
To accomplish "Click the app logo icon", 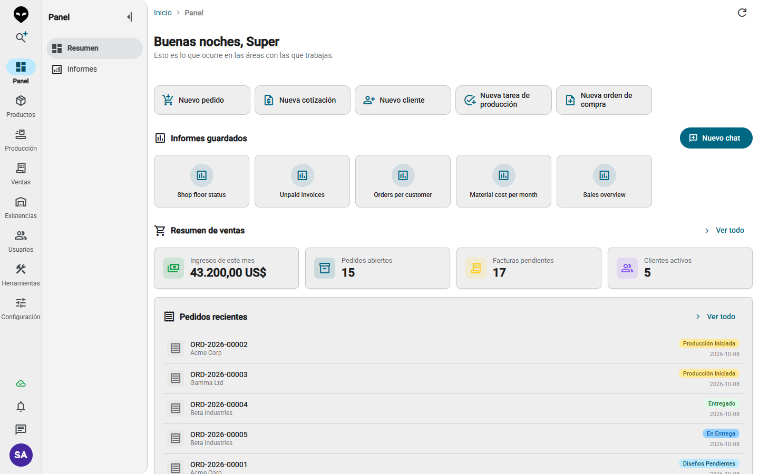I will coord(21,14).
